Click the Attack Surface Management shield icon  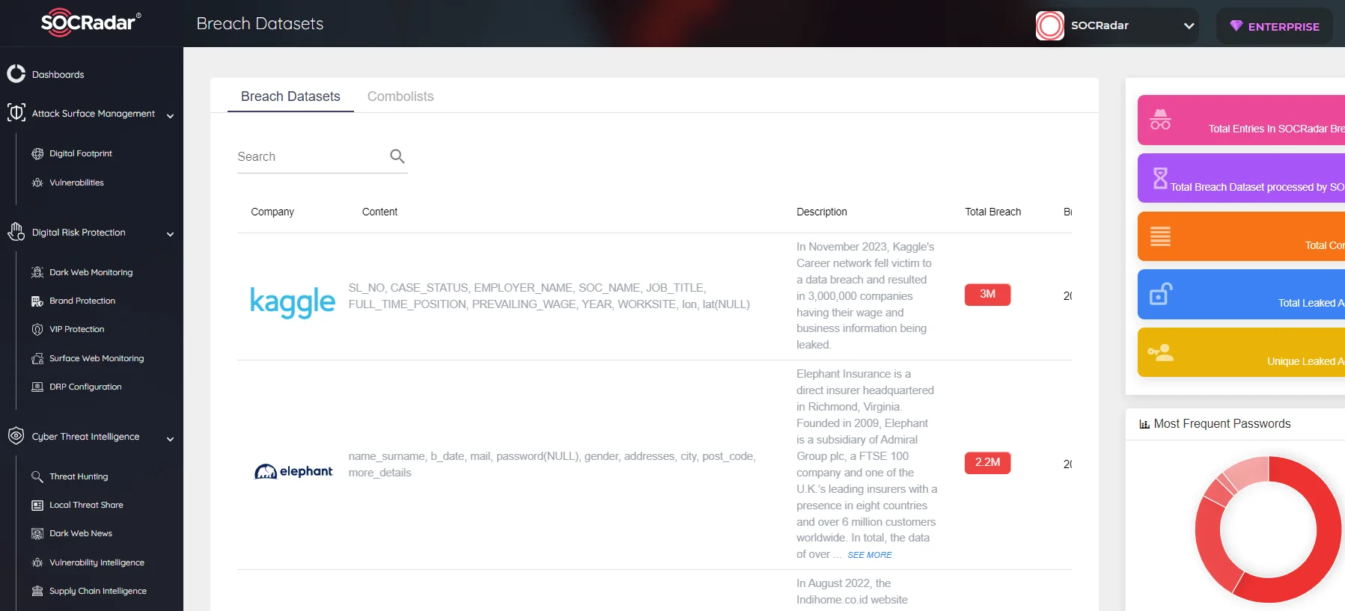16,113
